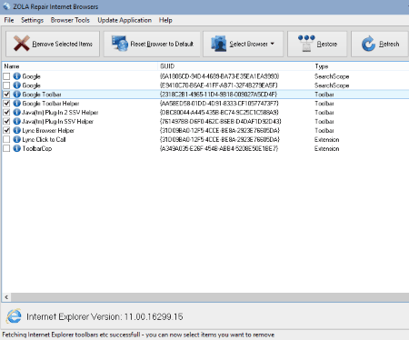Click GUID starting with A349A035
409x340 pixels.
tap(219, 148)
